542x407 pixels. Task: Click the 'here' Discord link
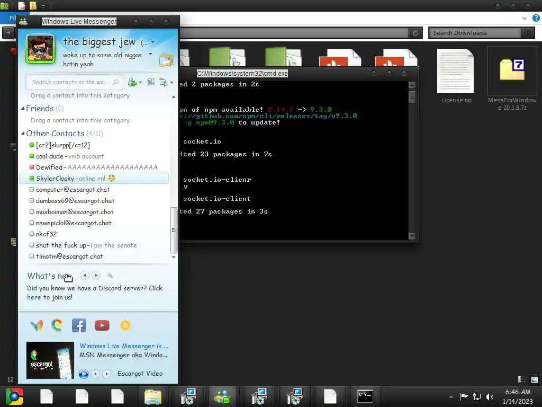[x=34, y=297]
